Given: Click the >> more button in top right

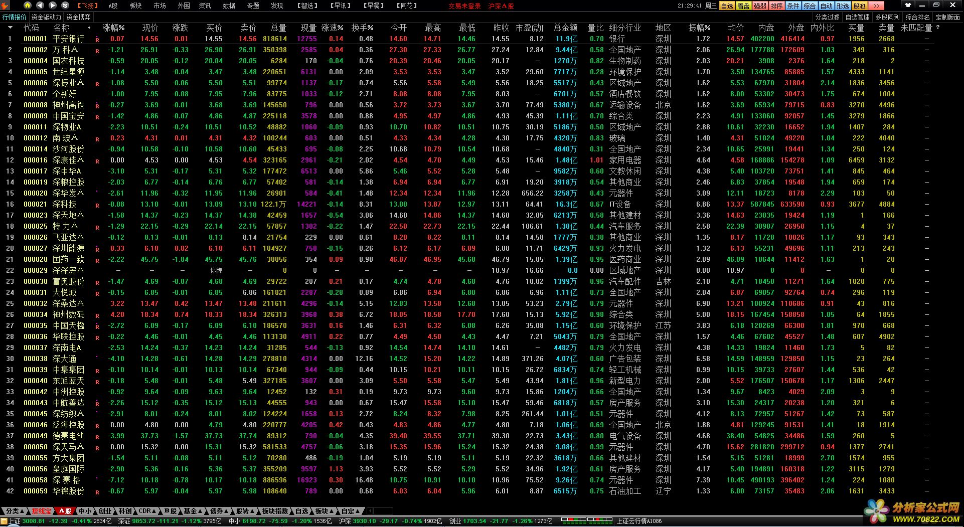Looking at the screenshot, I should pos(876,6).
